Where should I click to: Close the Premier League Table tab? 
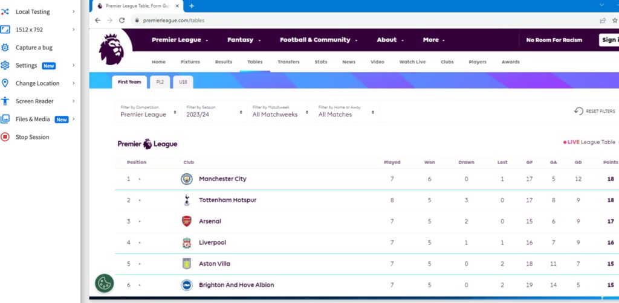(x=177, y=6)
